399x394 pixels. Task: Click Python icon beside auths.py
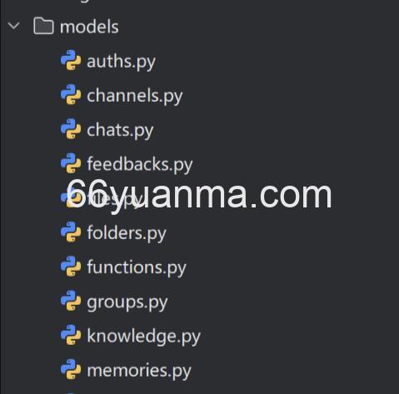tap(71, 60)
